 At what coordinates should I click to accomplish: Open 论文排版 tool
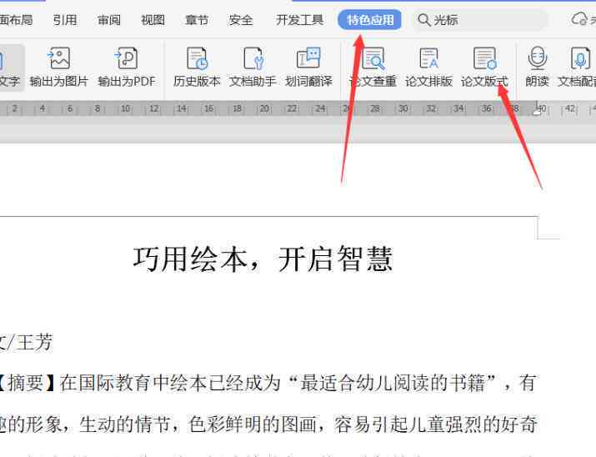tap(428, 67)
